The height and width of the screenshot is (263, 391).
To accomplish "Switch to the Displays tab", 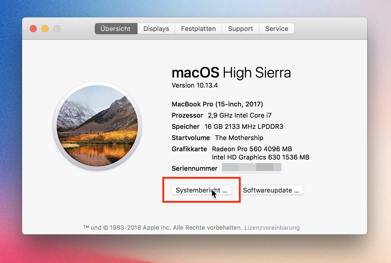I will (156, 29).
